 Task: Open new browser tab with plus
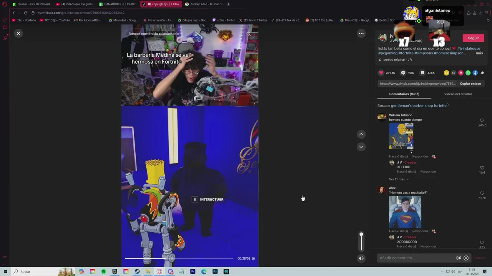click(228, 4)
